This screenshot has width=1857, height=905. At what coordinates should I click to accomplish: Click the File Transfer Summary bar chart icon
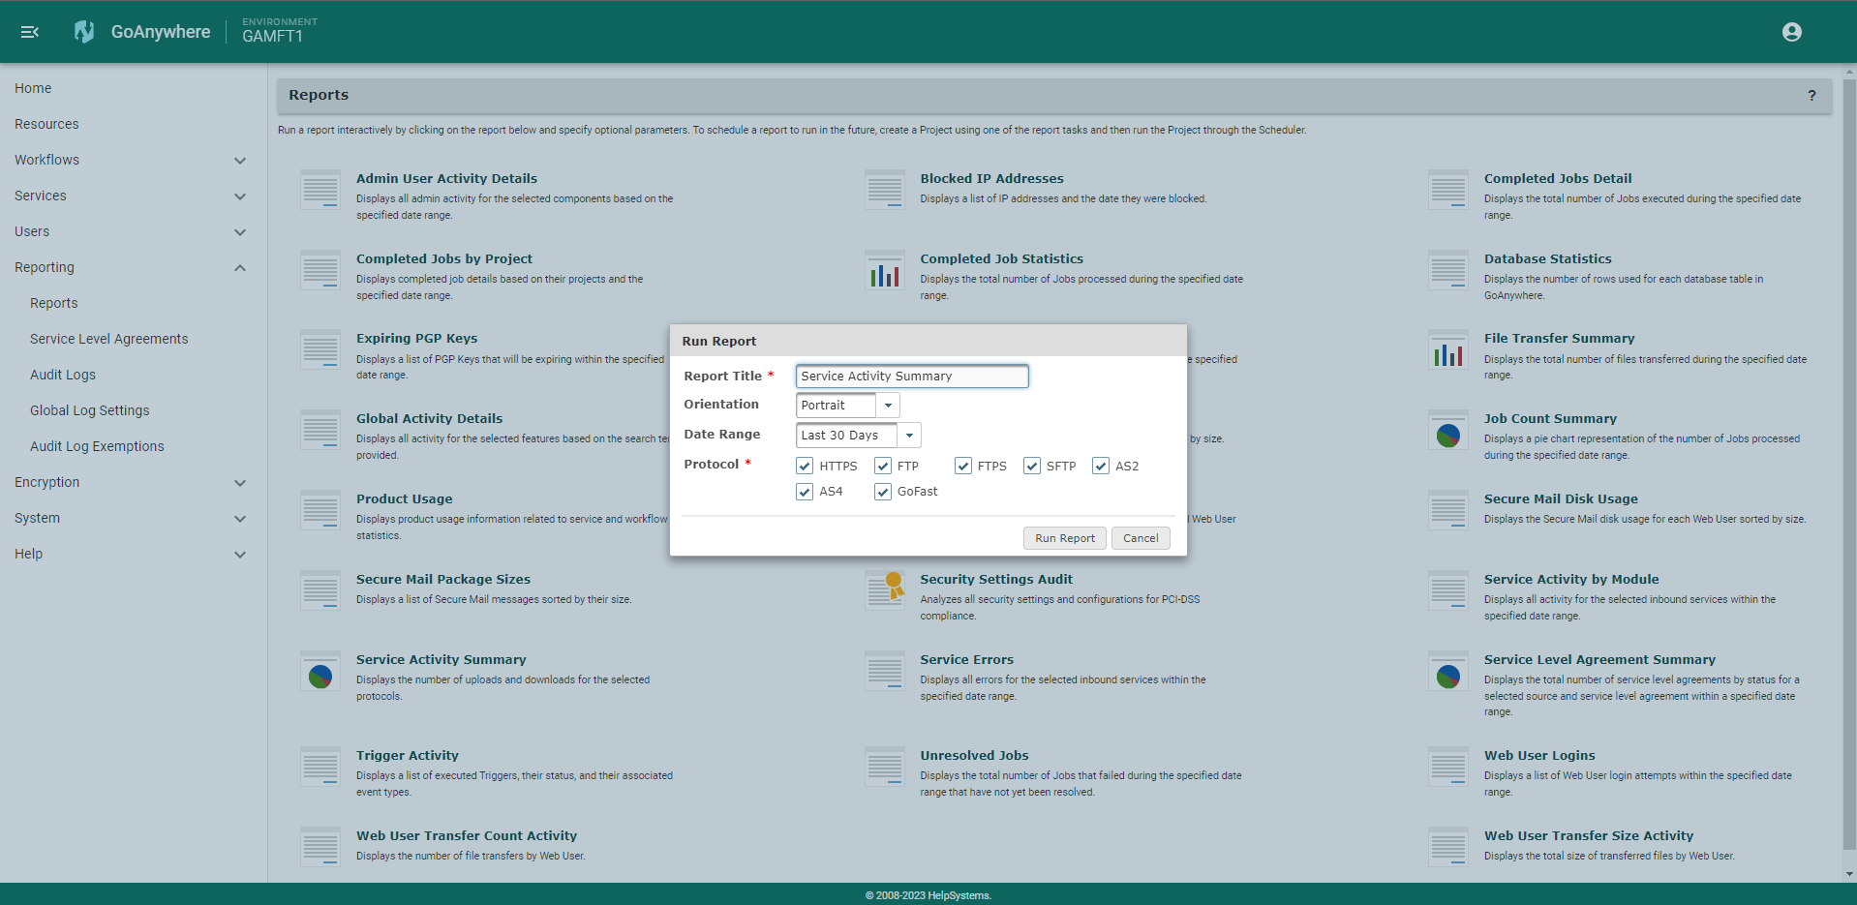tap(1448, 349)
